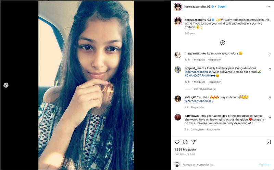This screenshot has height=170, width=274.
Task: Save post with the bookmark icon
Action: click(x=269, y=142)
